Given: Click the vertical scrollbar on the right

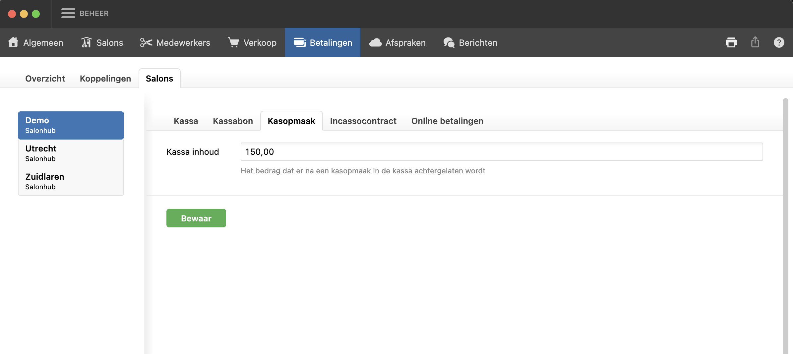Looking at the screenshot, I should tap(785, 225).
